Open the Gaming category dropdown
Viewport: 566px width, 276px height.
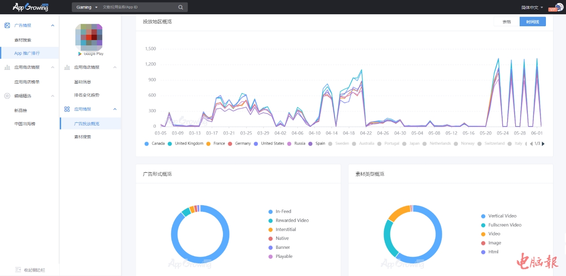[x=87, y=7]
